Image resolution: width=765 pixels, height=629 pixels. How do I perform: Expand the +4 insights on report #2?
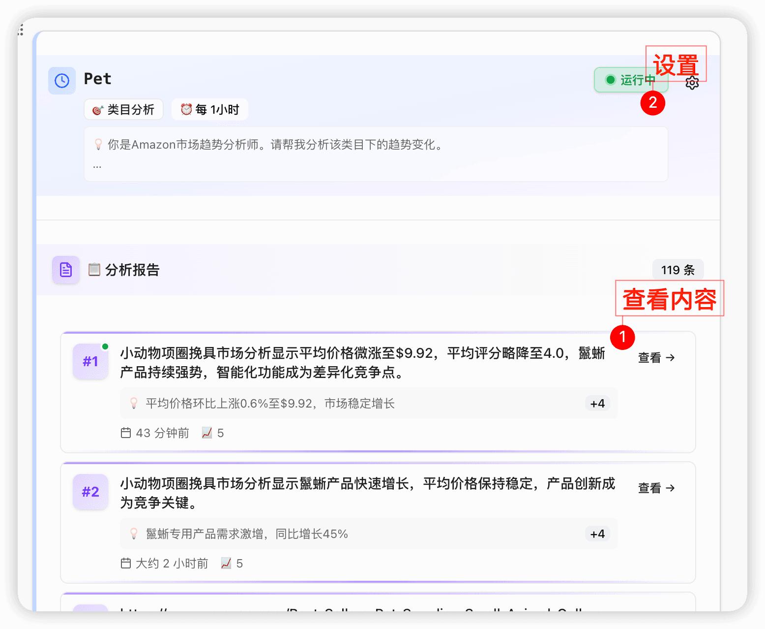[x=597, y=534]
